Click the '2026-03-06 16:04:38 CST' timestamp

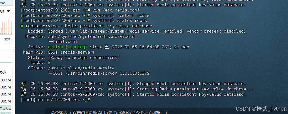coord(141,47)
